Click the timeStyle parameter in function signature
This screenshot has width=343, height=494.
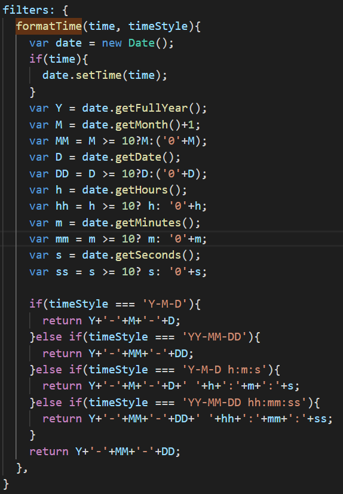point(158,26)
